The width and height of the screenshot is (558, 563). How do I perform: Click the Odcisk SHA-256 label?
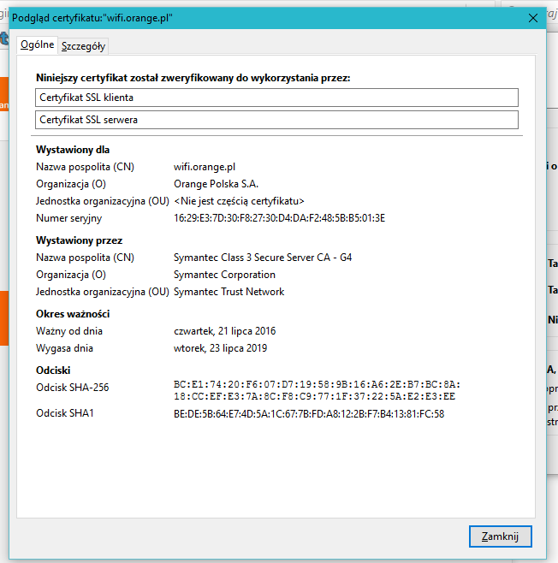pyautogui.click(x=72, y=388)
